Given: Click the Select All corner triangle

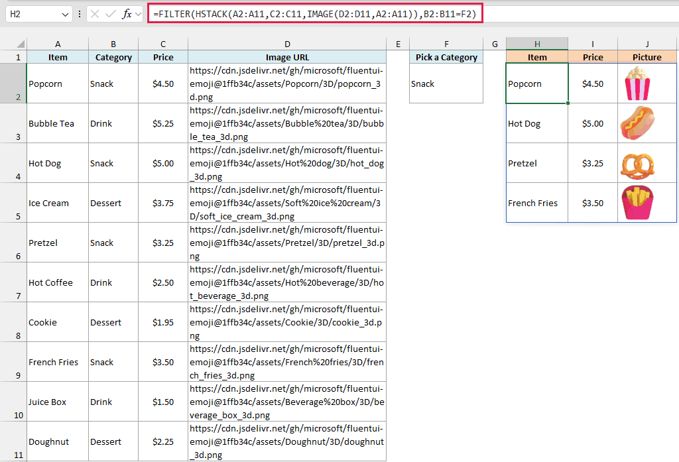Looking at the screenshot, I should [21, 44].
